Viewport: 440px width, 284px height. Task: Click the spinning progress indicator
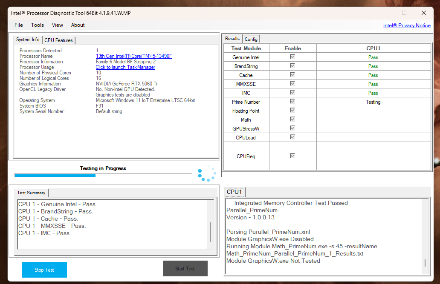coord(207,173)
